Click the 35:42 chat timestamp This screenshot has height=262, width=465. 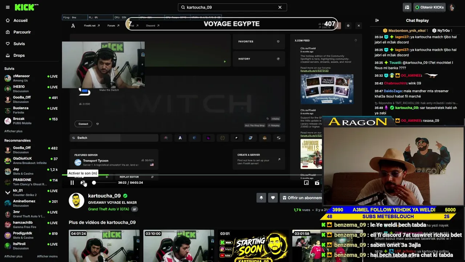[x=379, y=83]
